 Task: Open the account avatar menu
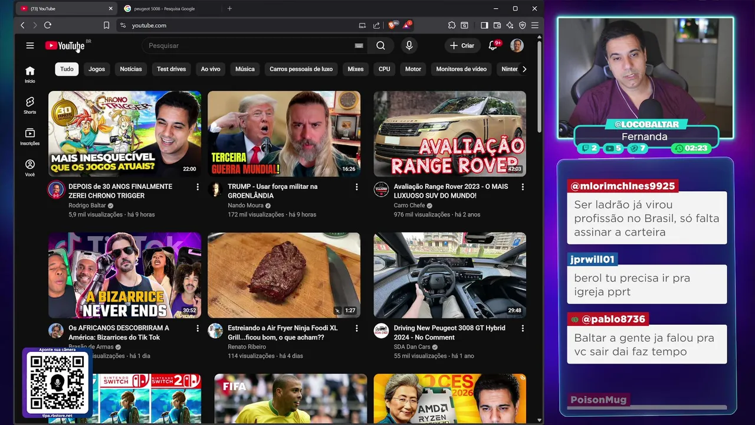pyautogui.click(x=517, y=45)
